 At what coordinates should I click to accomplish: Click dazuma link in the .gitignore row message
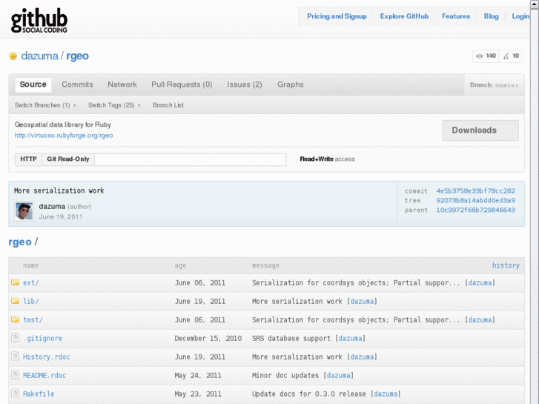(350, 339)
